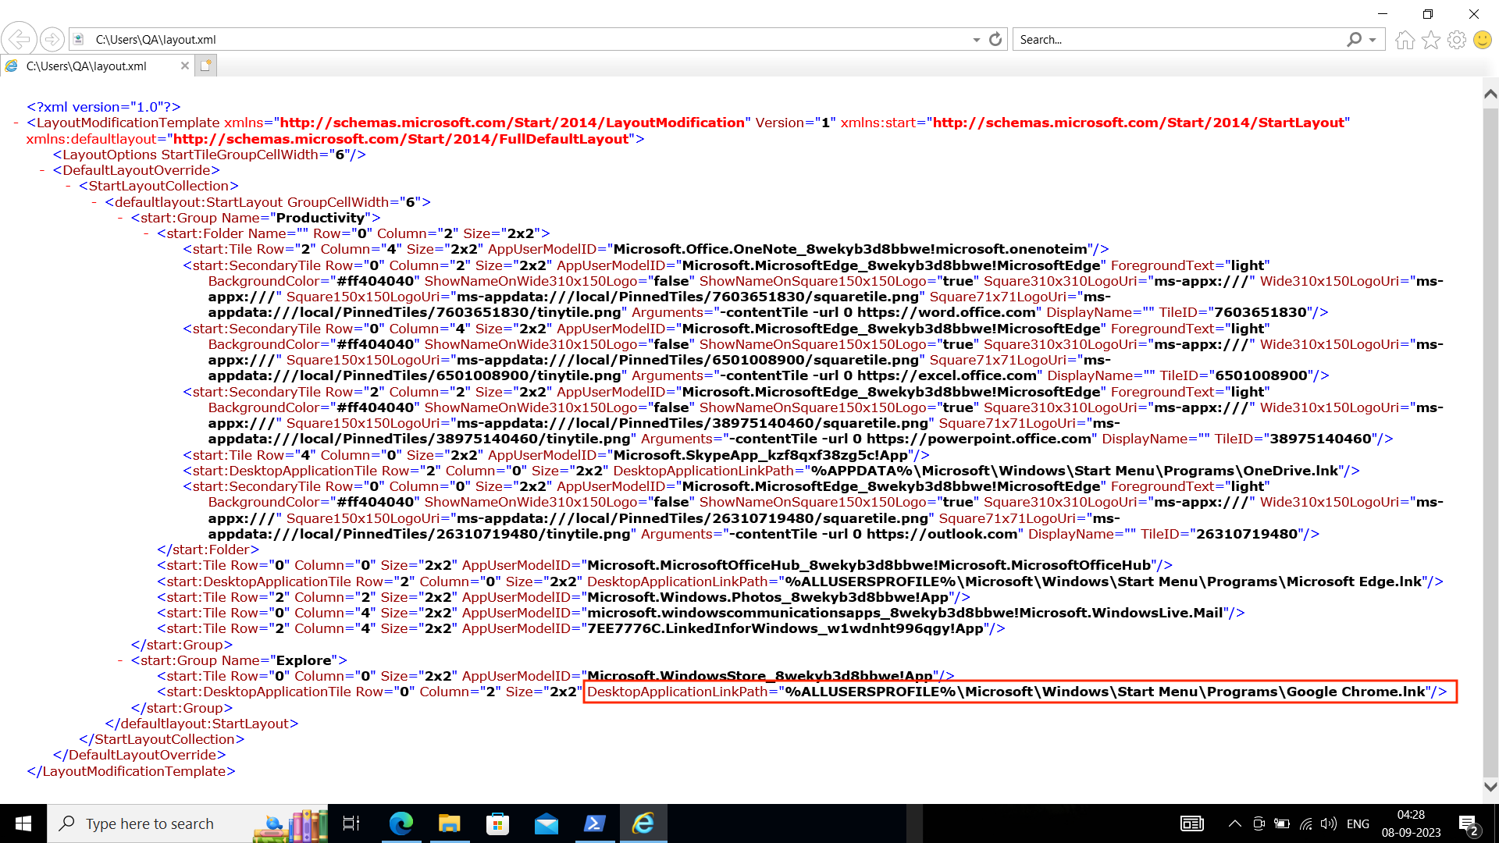Collapse the LayoutModificationTemplate node
The width and height of the screenshot is (1499, 843).
[16, 123]
